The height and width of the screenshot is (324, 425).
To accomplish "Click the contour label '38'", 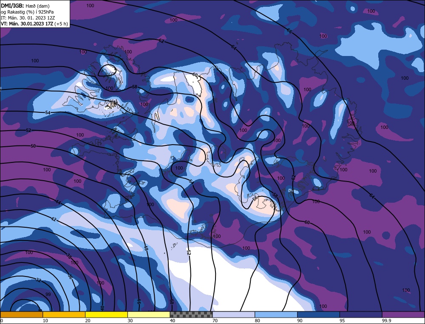I will click(69, 255).
